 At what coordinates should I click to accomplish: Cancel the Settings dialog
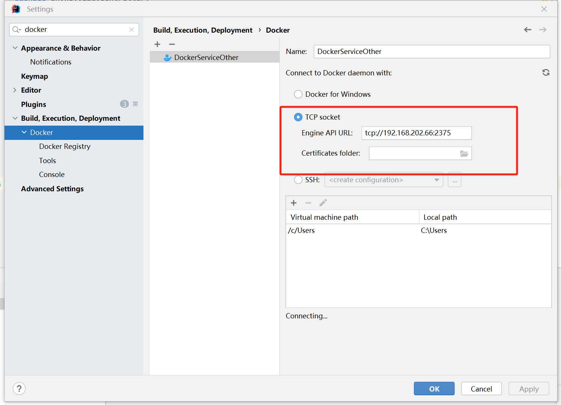481,389
